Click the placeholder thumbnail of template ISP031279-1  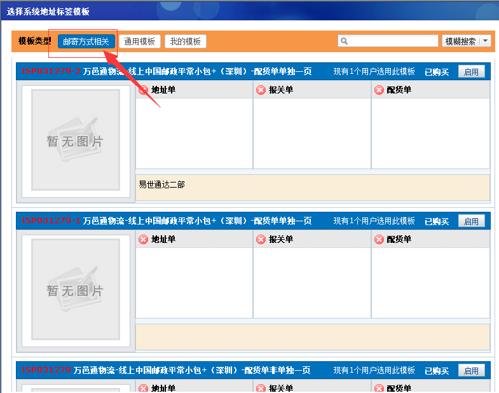pos(76,289)
